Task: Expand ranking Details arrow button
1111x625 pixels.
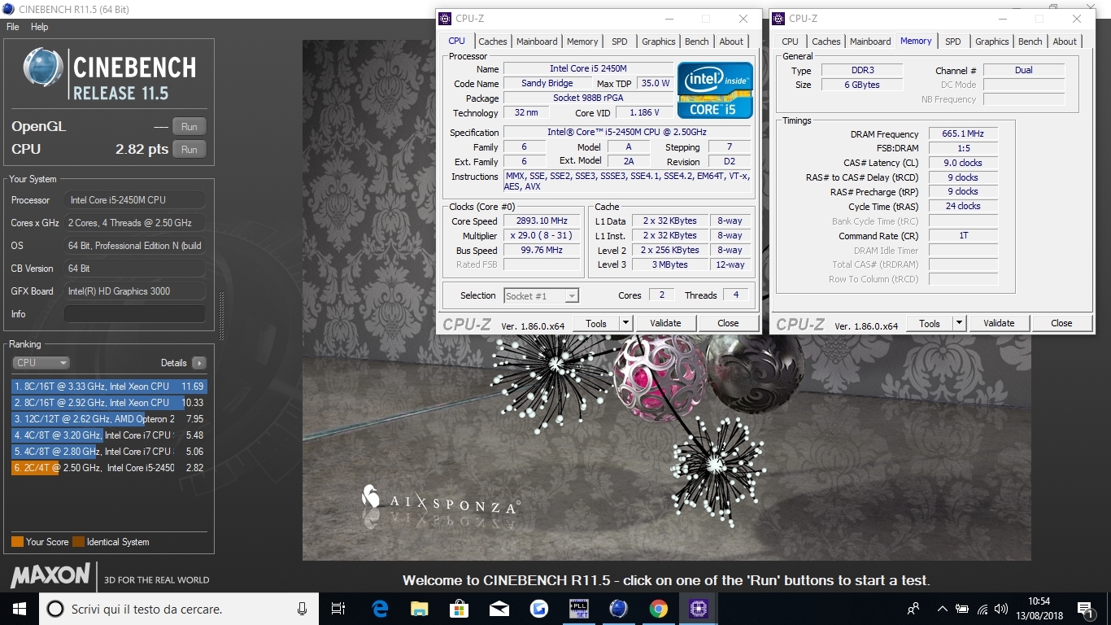Action: tap(199, 363)
